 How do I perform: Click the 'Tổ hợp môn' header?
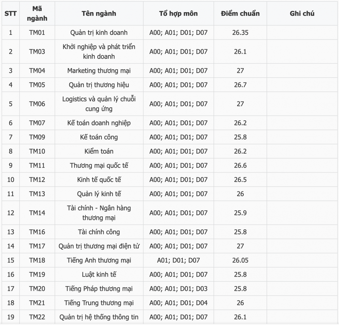178,14
